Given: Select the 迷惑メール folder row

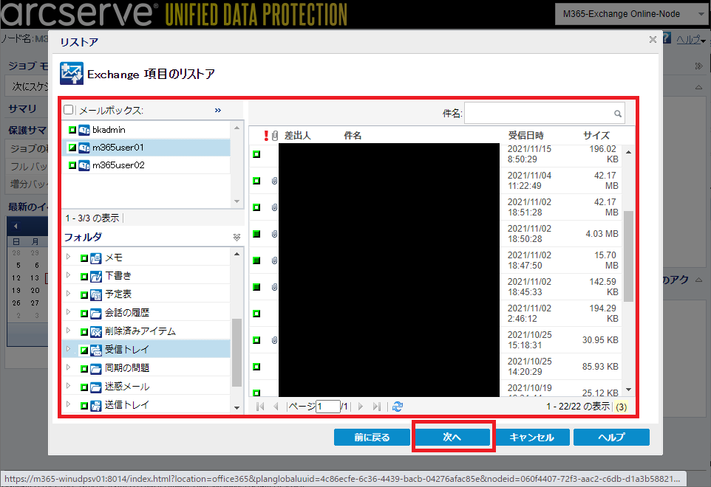Looking at the screenshot, I should point(146,387).
